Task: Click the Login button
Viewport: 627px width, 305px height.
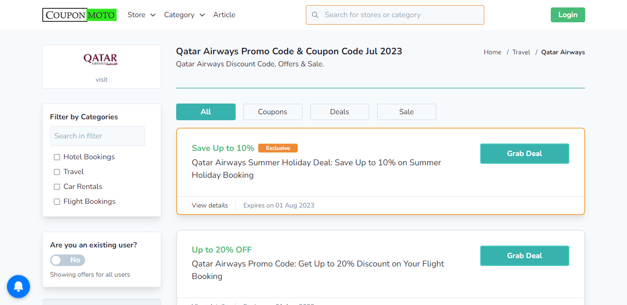Action: [568, 14]
